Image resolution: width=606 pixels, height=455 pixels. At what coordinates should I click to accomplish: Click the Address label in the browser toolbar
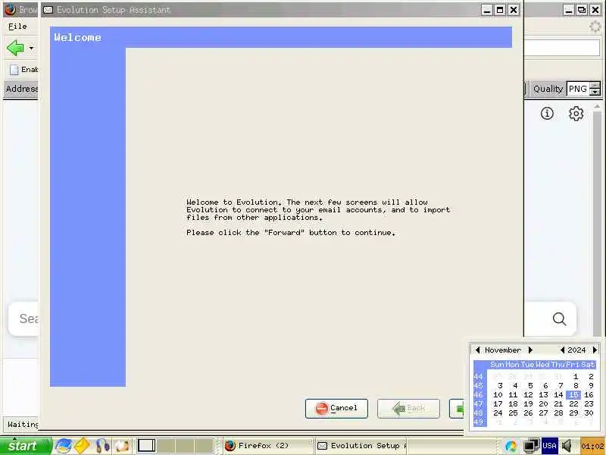22,89
